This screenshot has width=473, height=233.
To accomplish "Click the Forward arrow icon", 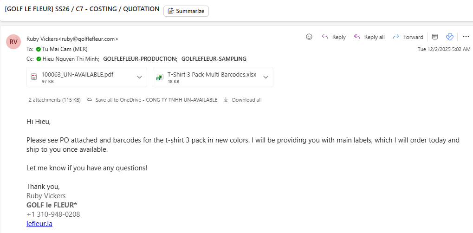I will [396, 37].
